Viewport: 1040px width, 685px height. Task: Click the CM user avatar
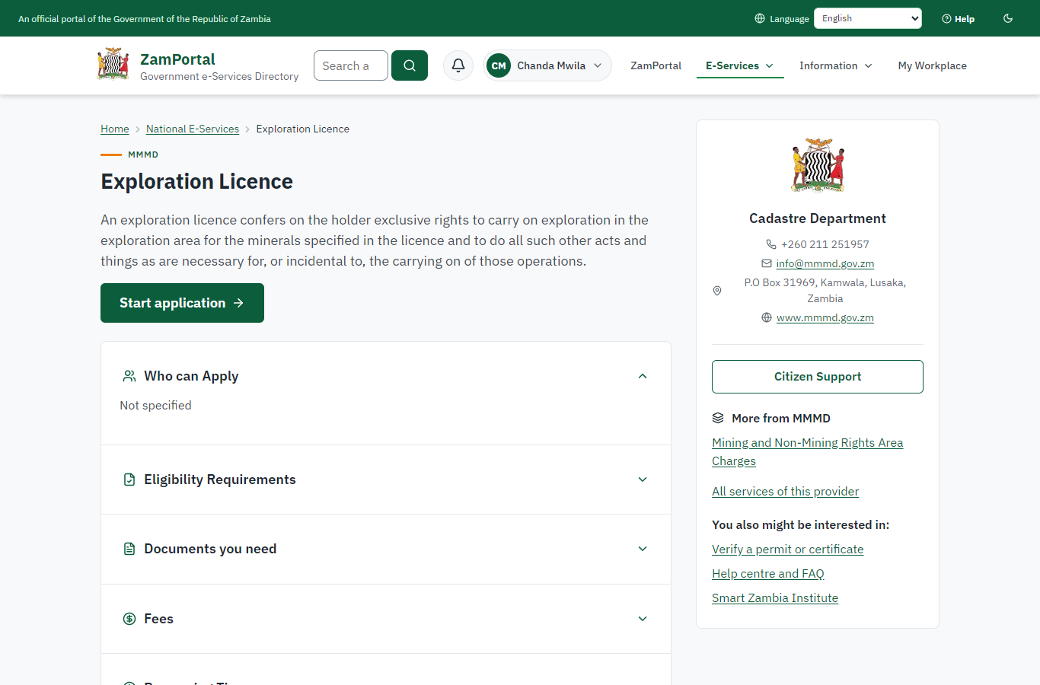pyautogui.click(x=499, y=65)
